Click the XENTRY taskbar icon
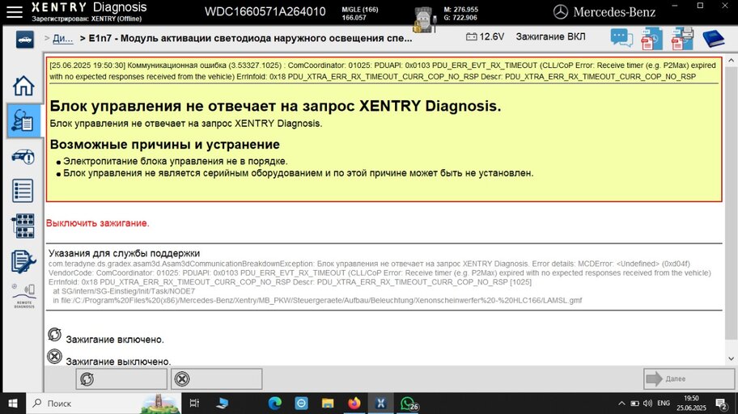The height and width of the screenshot is (414, 738). (x=380, y=403)
